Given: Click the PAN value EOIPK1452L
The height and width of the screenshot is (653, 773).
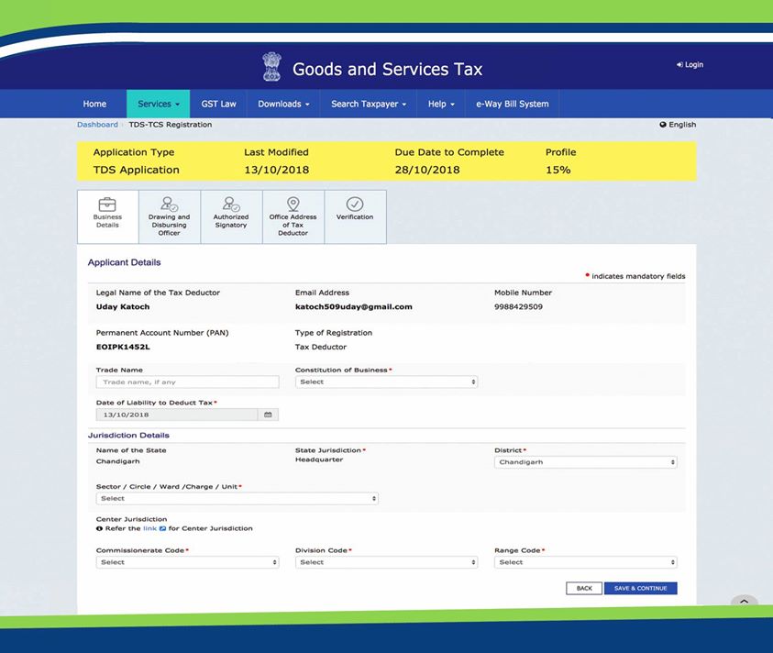Looking at the screenshot, I should [x=123, y=347].
